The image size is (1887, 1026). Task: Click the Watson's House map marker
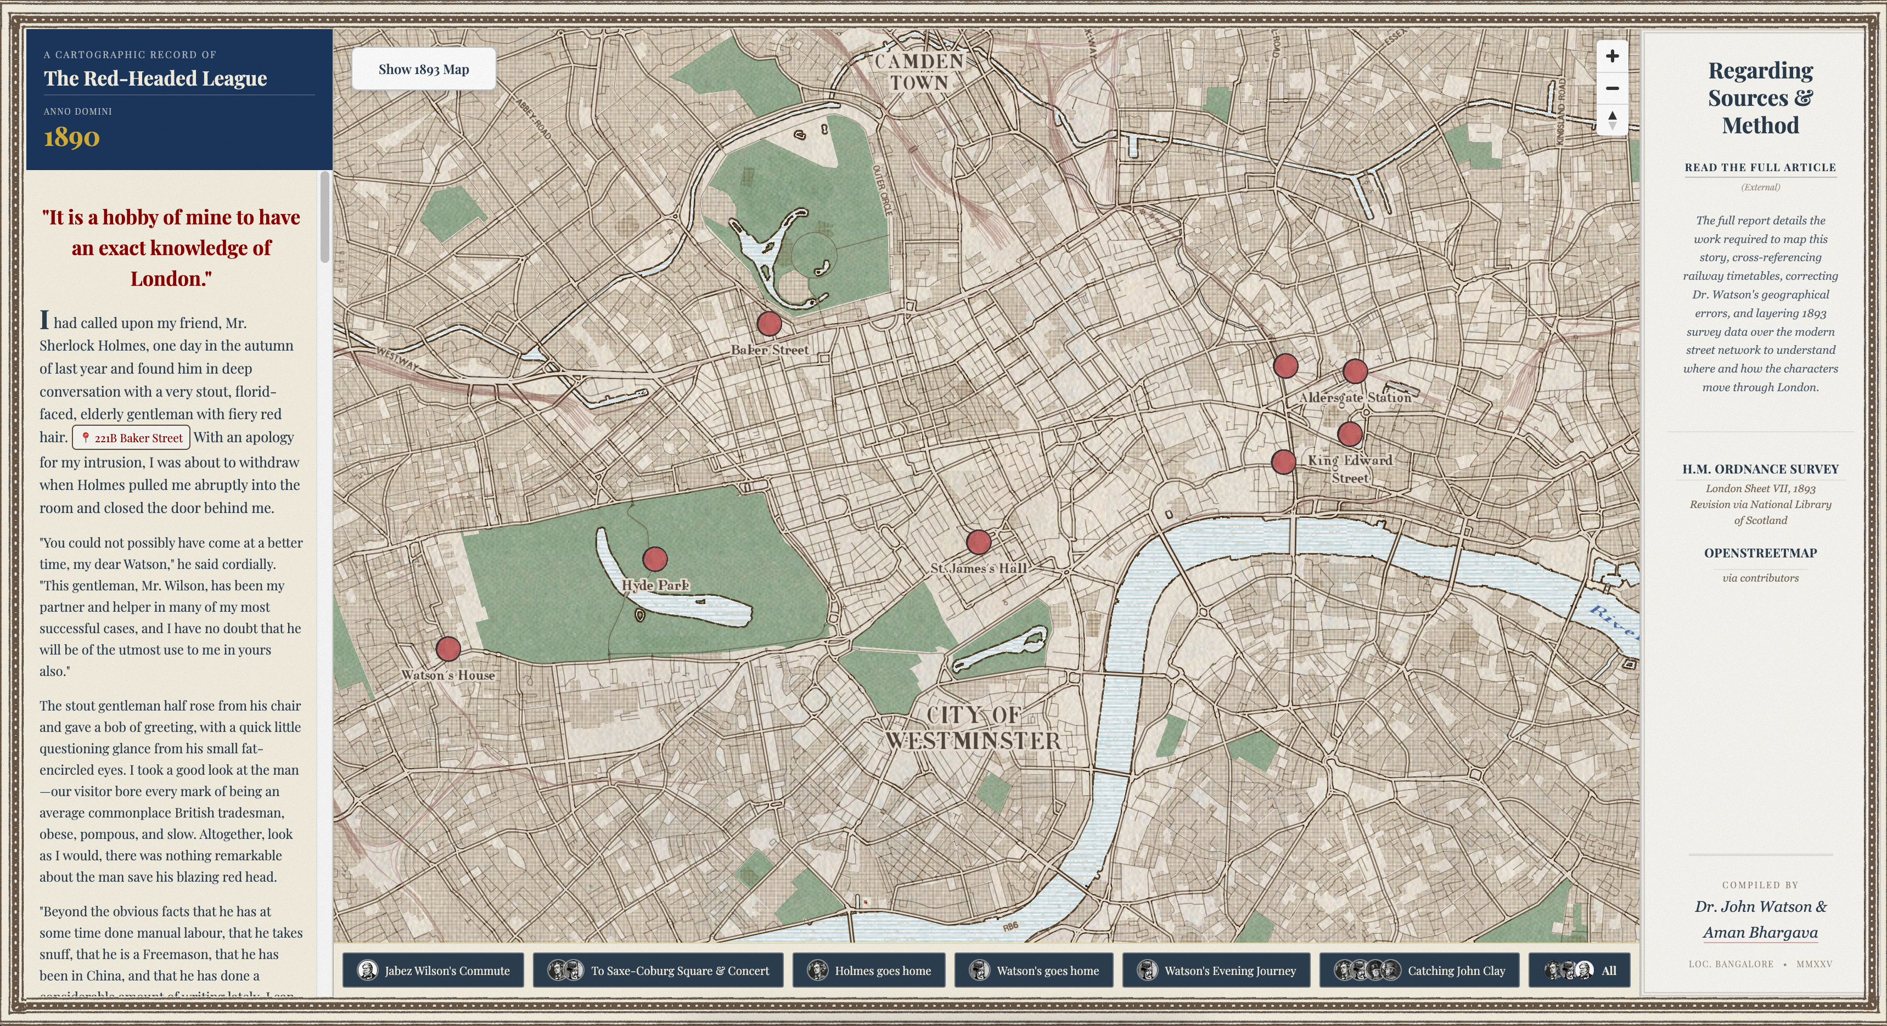pos(448,648)
